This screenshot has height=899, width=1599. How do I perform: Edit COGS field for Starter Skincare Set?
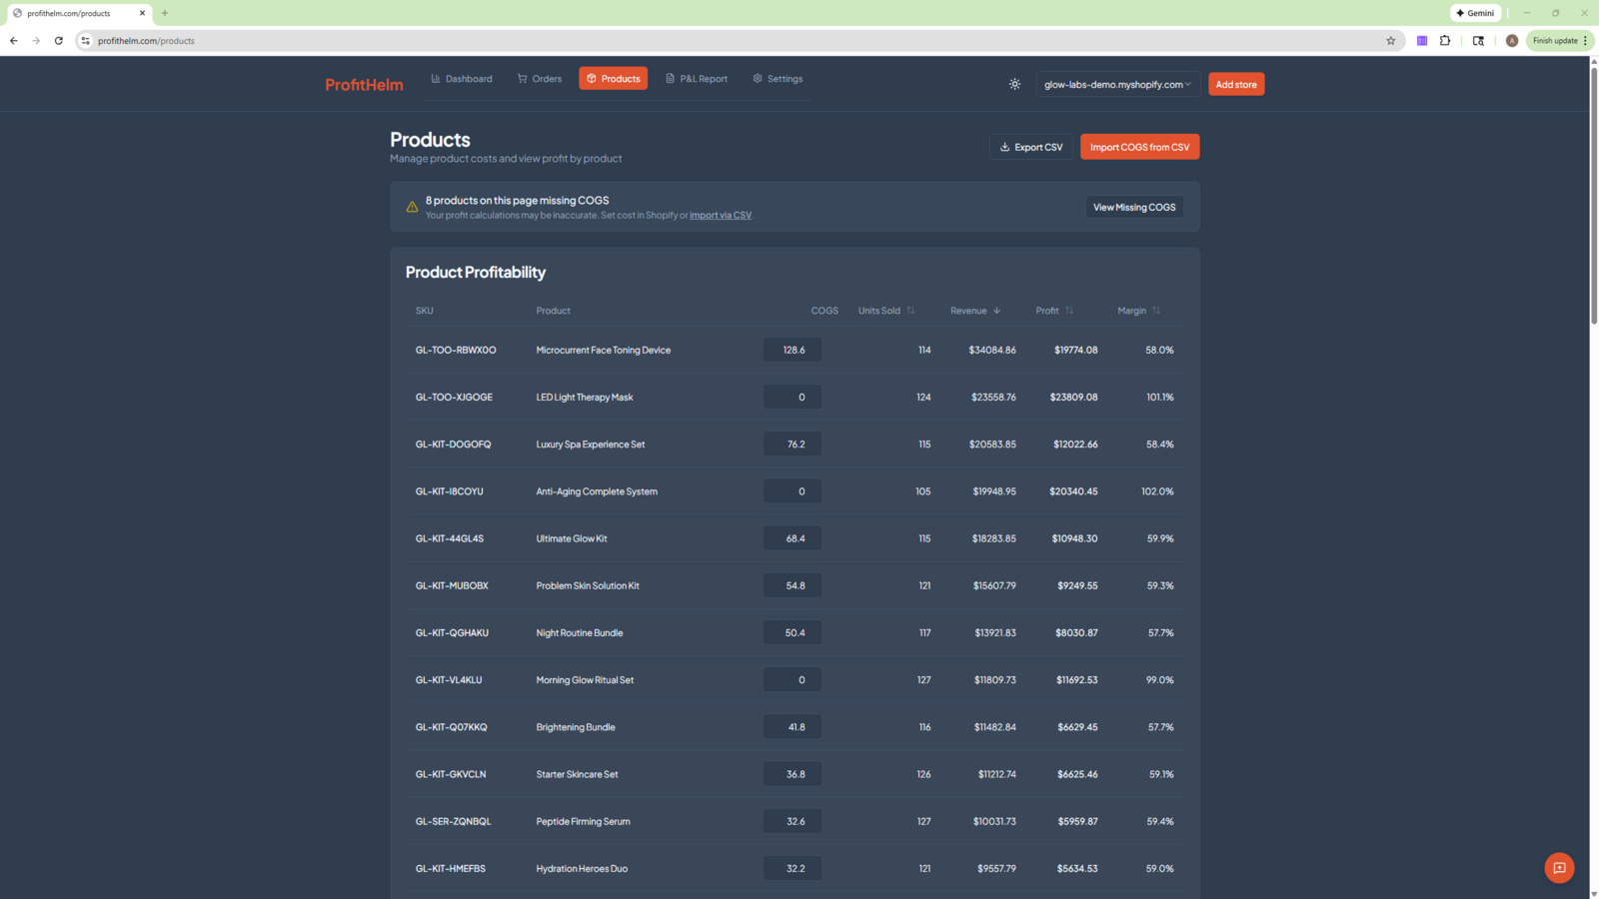[793, 774]
